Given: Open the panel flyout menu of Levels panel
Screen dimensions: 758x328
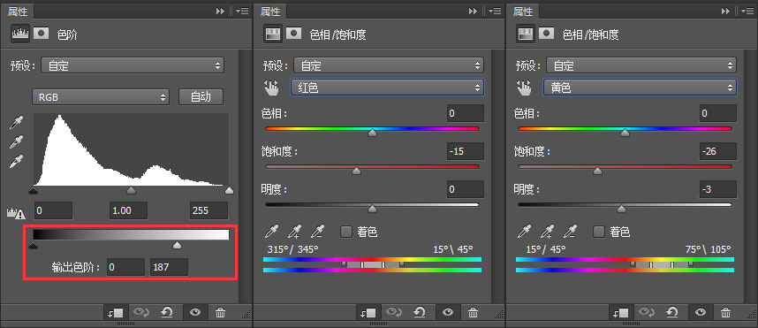Looking at the screenshot, I should [242, 11].
